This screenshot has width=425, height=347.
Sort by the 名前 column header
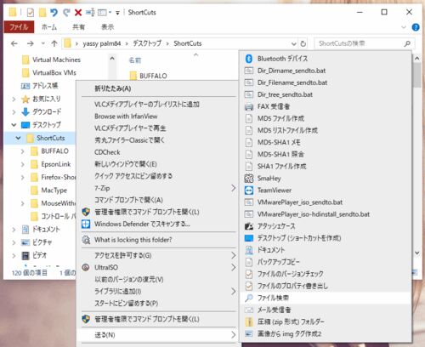[135, 60]
